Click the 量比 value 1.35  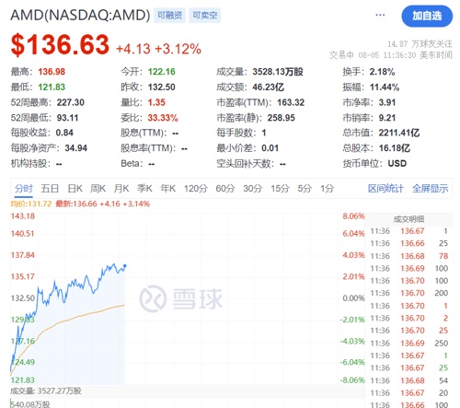coord(156,102)
